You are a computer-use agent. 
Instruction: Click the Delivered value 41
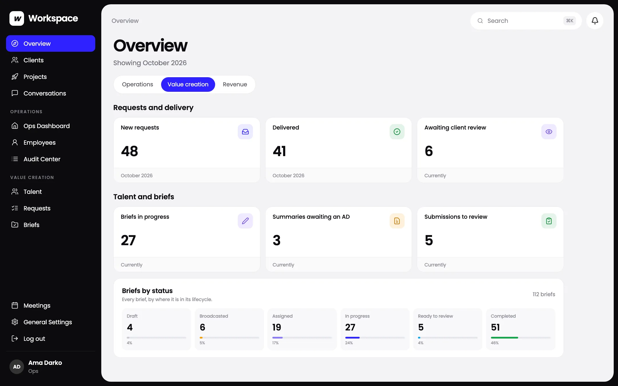coord(279,151)
